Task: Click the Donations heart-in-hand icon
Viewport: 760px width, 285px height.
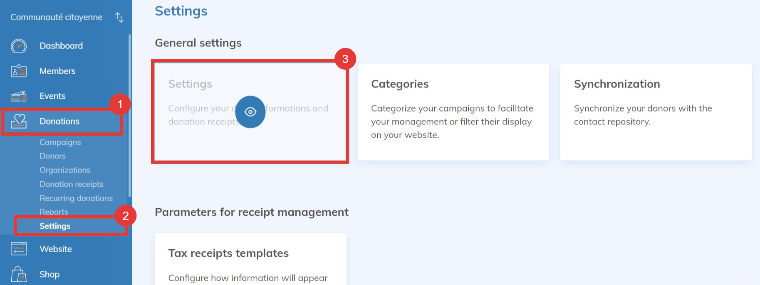Action: [x=19, y=121]
